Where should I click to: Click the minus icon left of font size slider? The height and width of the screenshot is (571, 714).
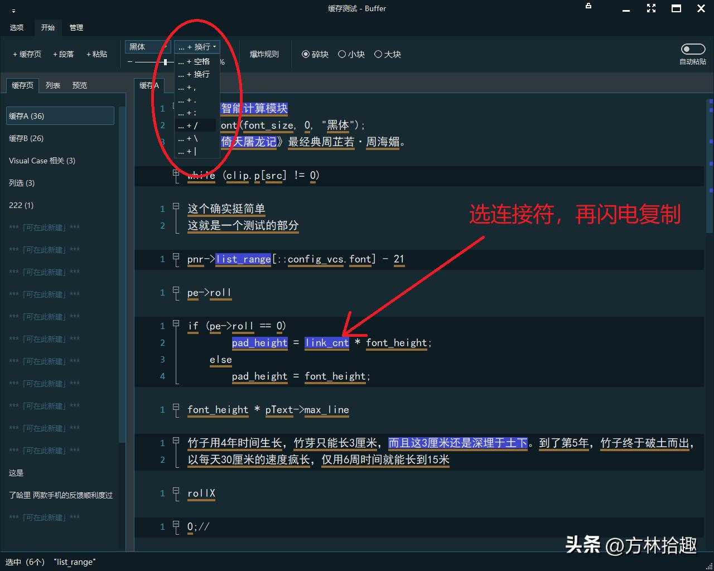tap(130, 62)
